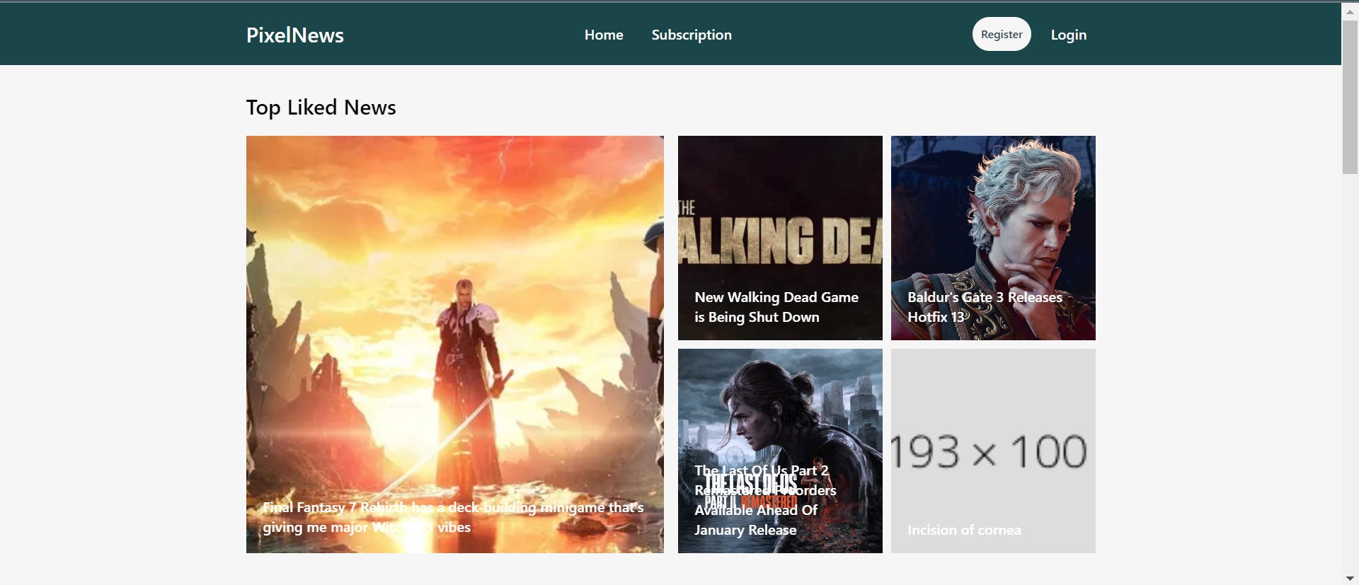
Task: Click the 'Incision of cornea' title
Action: pyautogui.click(x=963, y=530)
